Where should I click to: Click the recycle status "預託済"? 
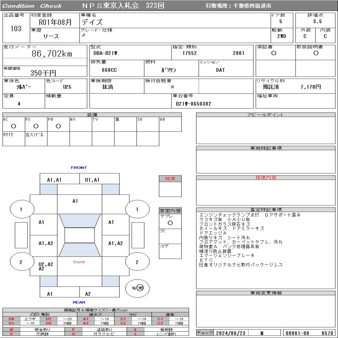(x=271, y=87)
